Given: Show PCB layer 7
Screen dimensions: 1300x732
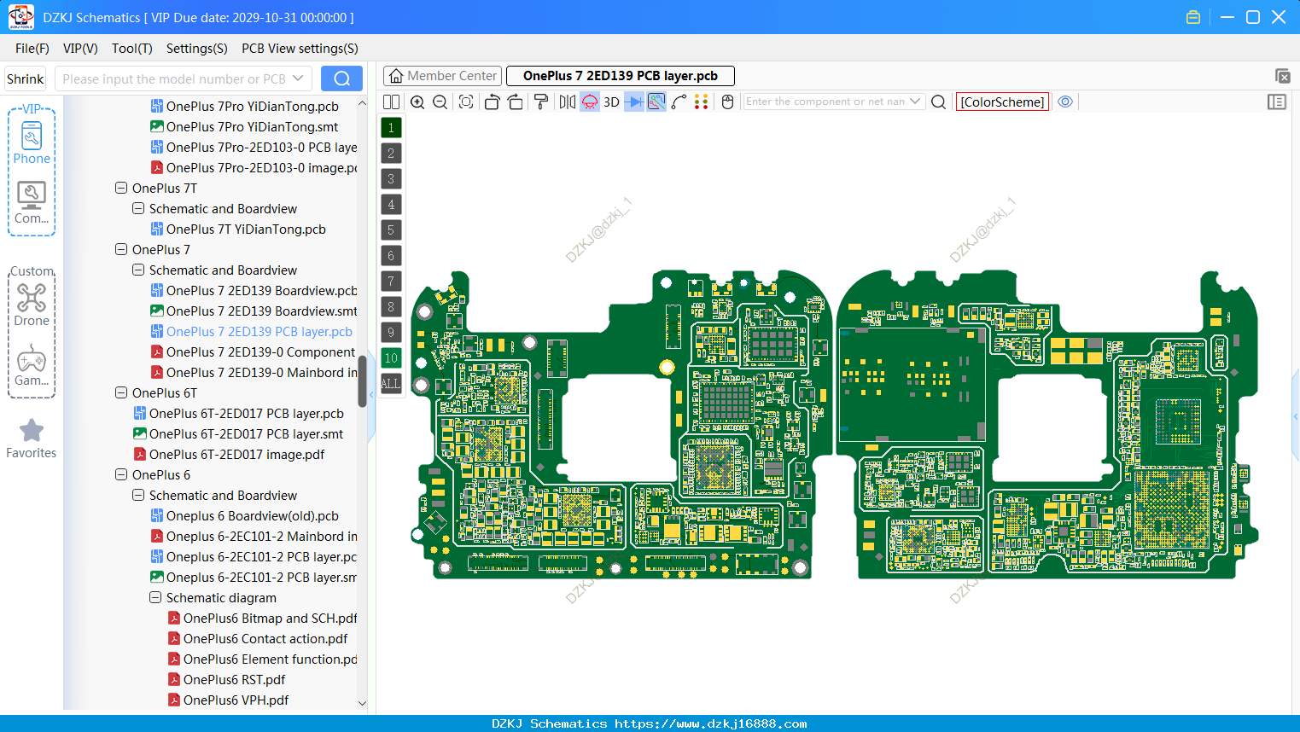Looking at the screenshot, I should point(391,281).
